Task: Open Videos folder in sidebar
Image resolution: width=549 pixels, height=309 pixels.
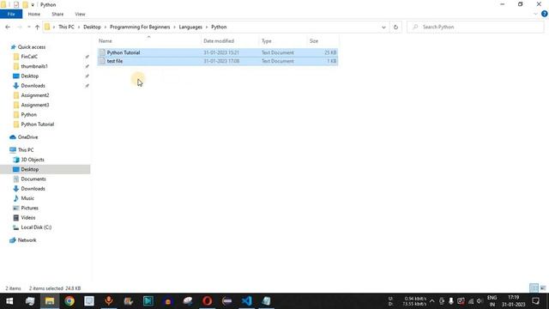Action: pyautogui.click(x=28, y=217)
